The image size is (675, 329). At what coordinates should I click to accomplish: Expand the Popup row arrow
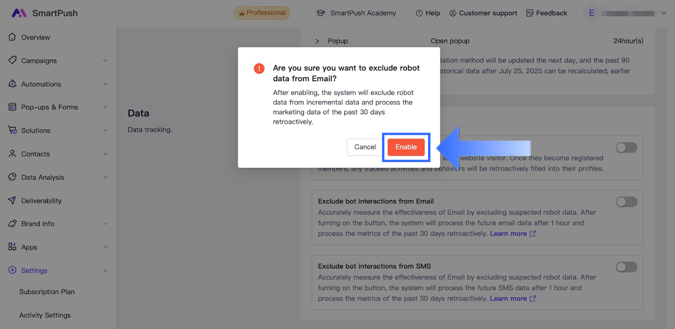pyautogui.click(x=317, y=41)
